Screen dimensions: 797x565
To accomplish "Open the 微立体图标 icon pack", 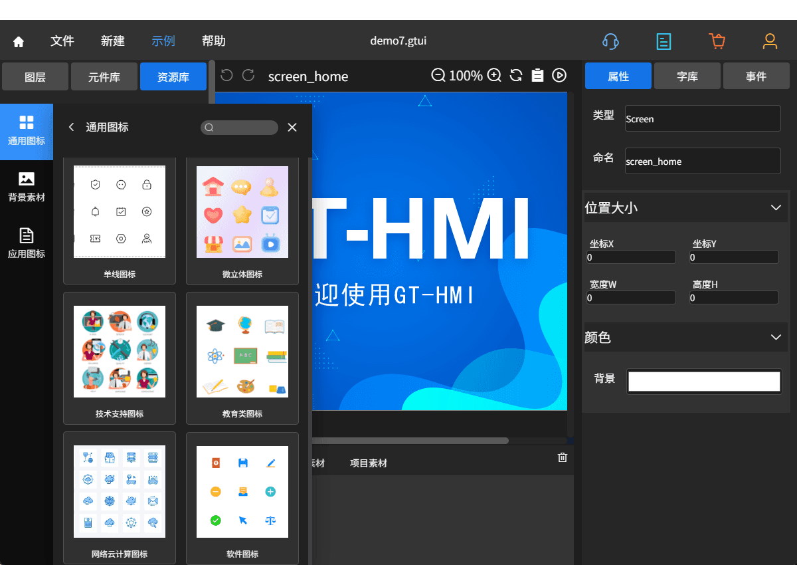I will tap(242, 221).
